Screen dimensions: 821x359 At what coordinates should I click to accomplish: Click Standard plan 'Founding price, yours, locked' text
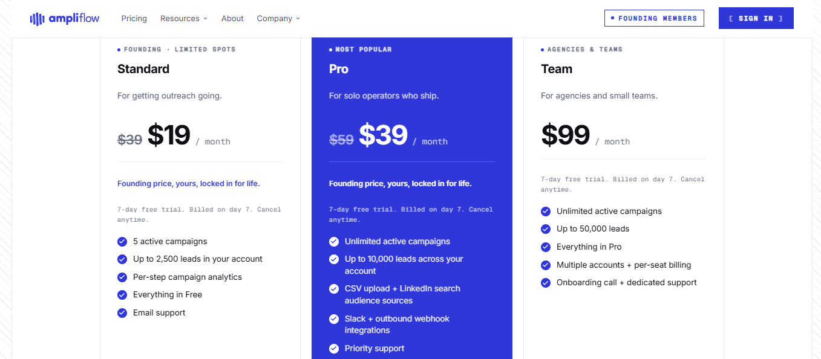pyautogui.click(x=189, y=184)
